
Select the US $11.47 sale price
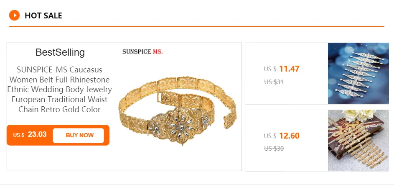[289, 69]
